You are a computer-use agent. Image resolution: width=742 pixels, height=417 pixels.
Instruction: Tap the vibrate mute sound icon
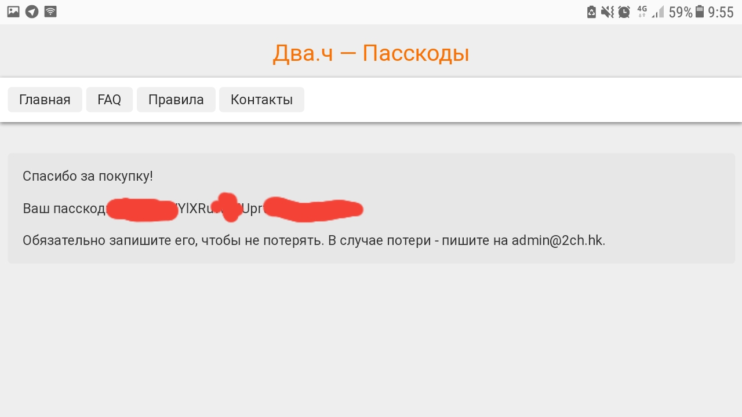pyautogui.click(x=607, y=12)
